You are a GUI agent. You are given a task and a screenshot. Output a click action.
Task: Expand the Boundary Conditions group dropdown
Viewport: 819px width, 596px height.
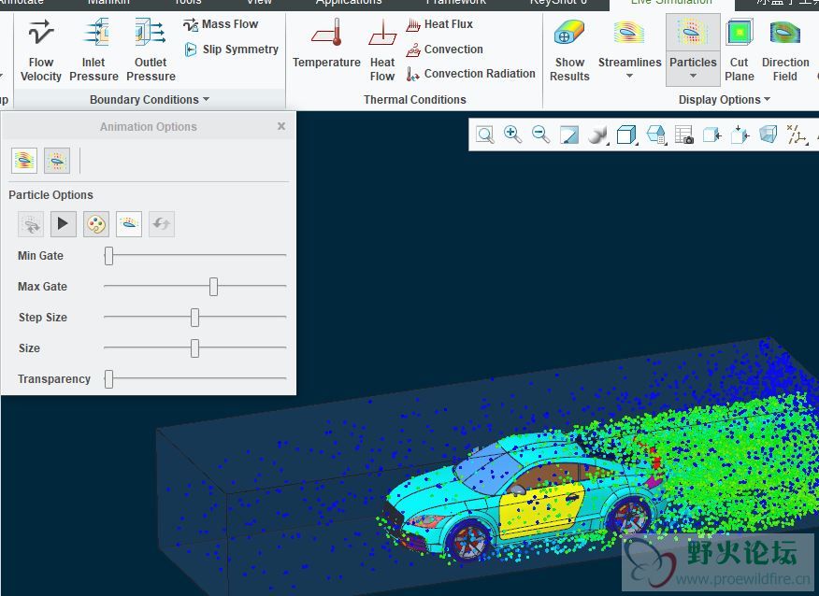206,99
